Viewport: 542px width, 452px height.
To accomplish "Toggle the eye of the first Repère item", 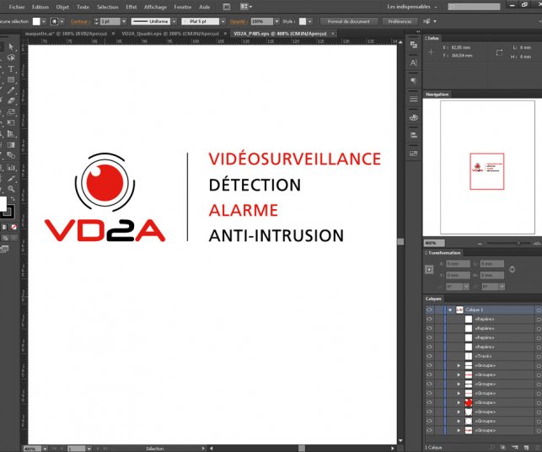I will pos(429,320).
